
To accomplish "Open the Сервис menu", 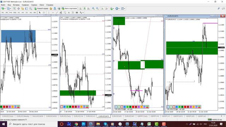I will coord(34,5).
